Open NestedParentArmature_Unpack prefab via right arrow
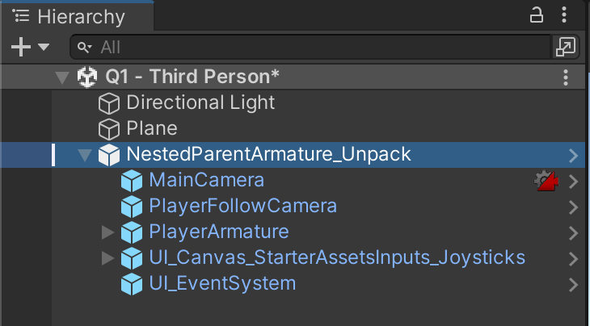Image resolution: width=590 pixels, height=326 pixels. pyautogui.click(x=573, y=155)
